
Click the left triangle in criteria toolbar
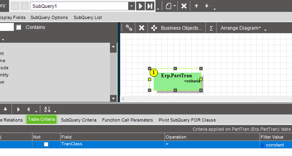click(28, 109)
